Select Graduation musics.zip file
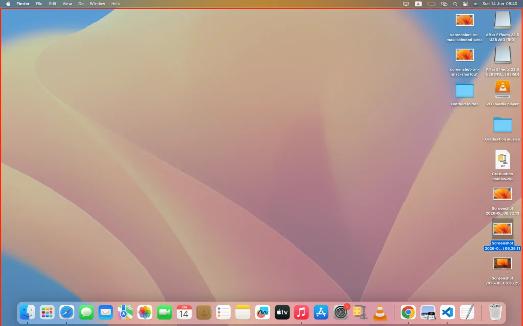This screenshot has width=523, height=326. (x=503, y=166)
